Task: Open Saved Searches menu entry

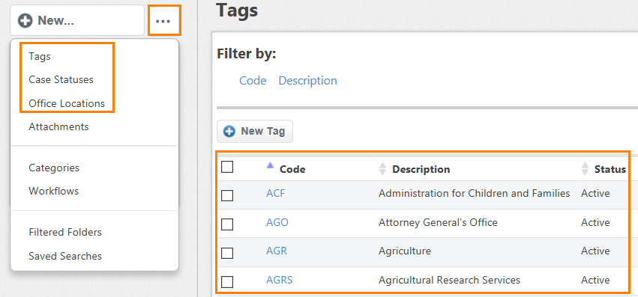Action: click(x=65, y=256)
